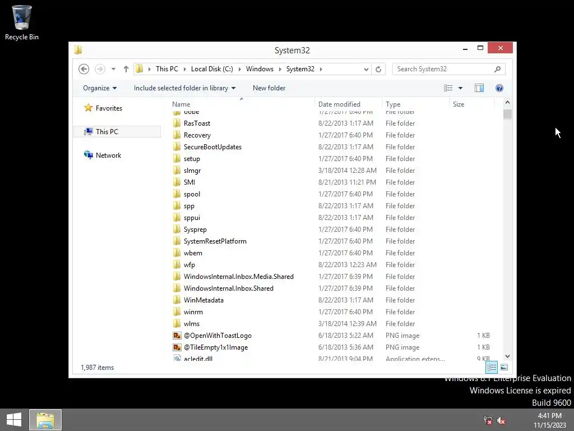Change your view icon in toolbar

[448, 88]
